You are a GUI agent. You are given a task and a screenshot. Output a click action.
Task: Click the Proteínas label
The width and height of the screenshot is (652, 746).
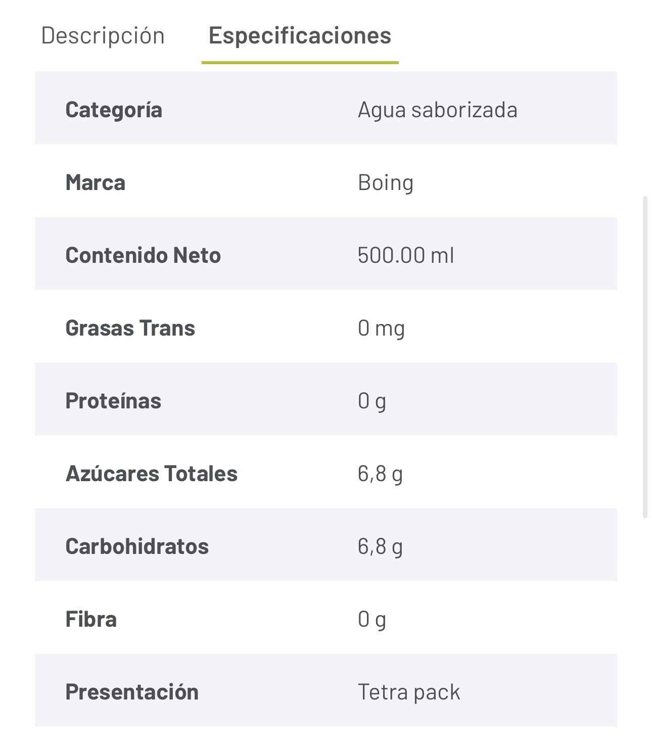(x=113, y=401)
